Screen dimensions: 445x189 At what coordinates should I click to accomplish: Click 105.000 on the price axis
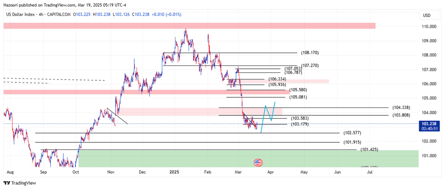[x=429, y=98]
